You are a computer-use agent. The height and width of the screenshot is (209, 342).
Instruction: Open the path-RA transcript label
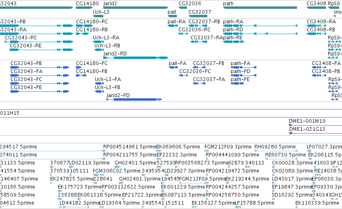(233, 22)
